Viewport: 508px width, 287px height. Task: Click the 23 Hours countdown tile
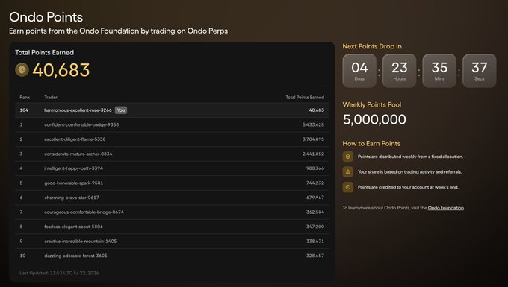[x=399, y=71]
